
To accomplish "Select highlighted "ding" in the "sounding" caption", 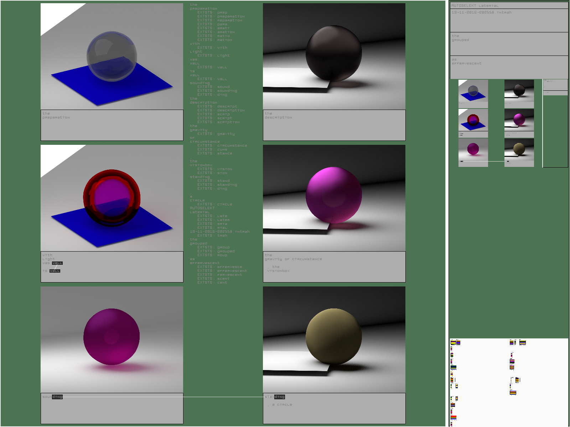I will point(57,397).
